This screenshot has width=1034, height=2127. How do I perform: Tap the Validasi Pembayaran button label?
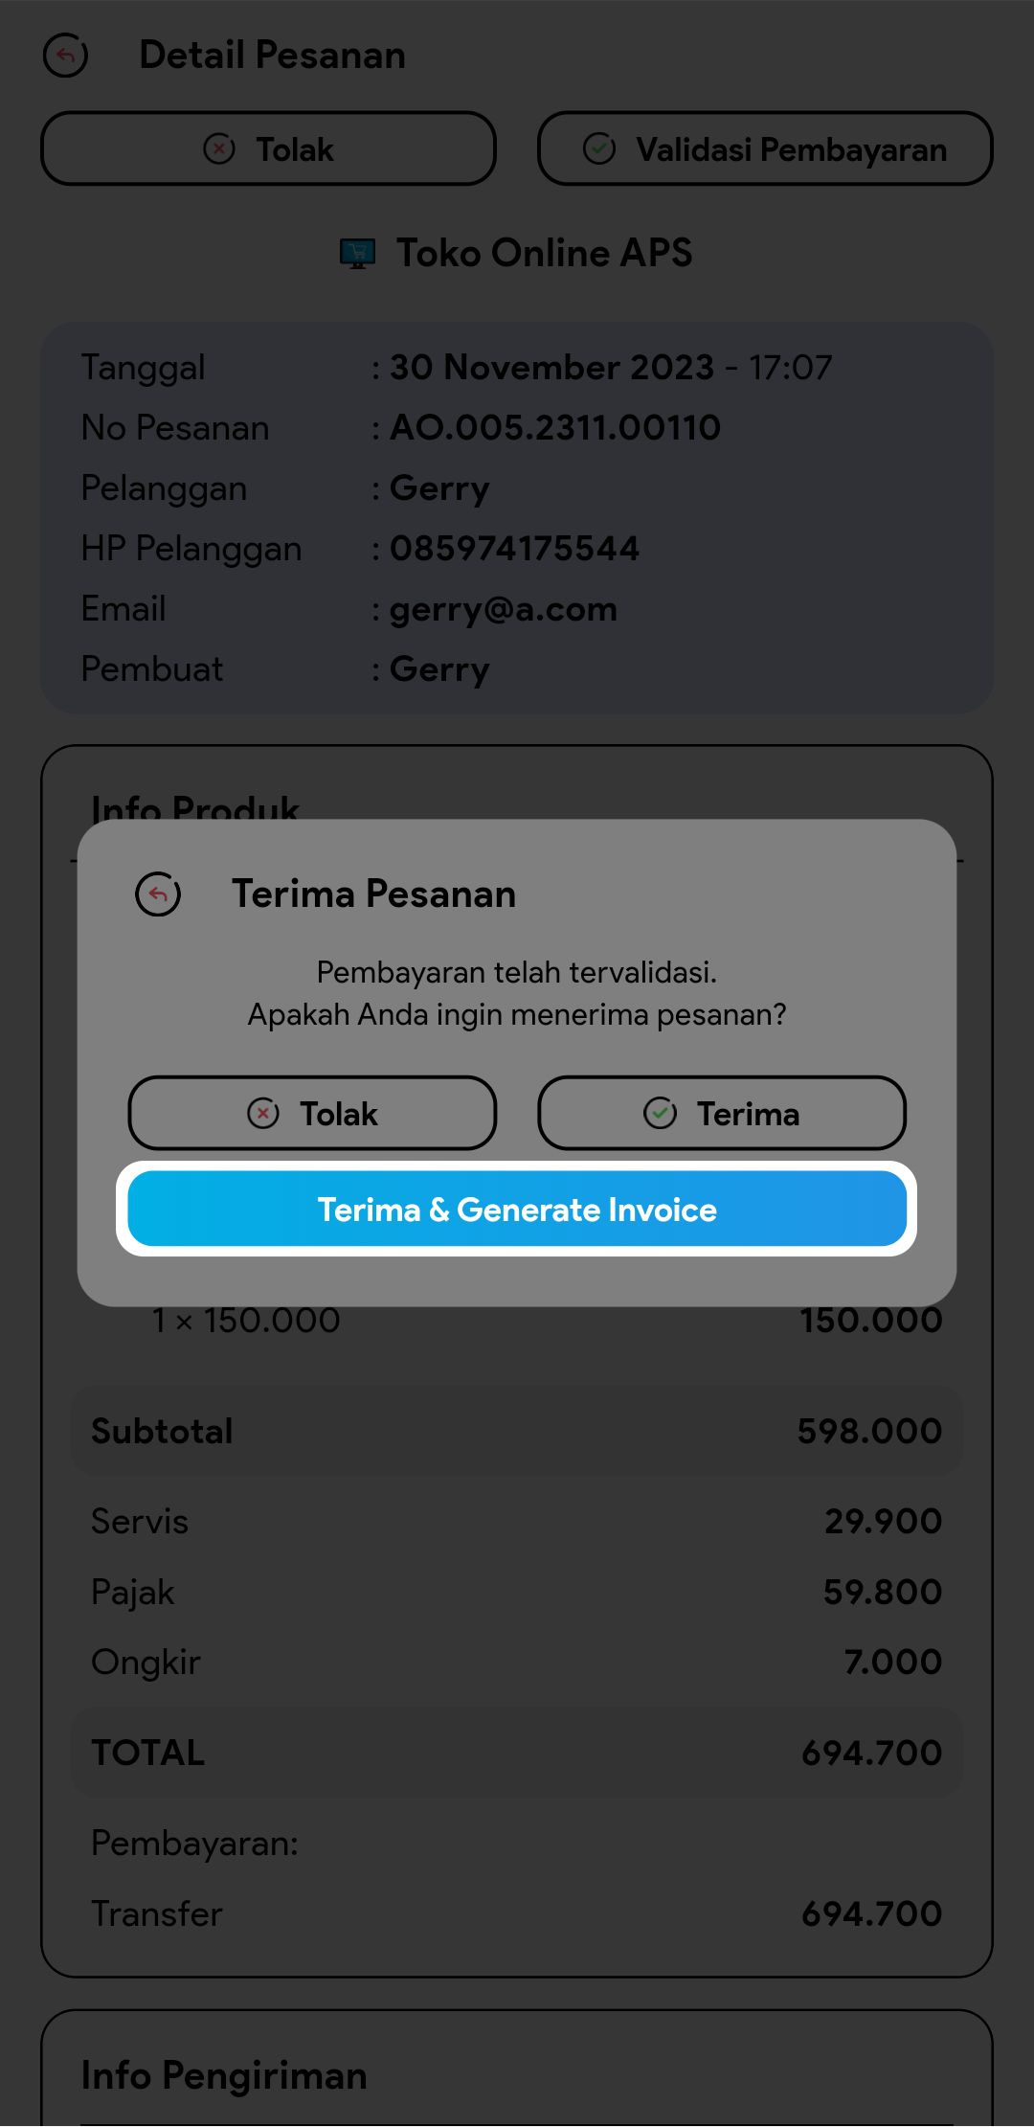791,150
